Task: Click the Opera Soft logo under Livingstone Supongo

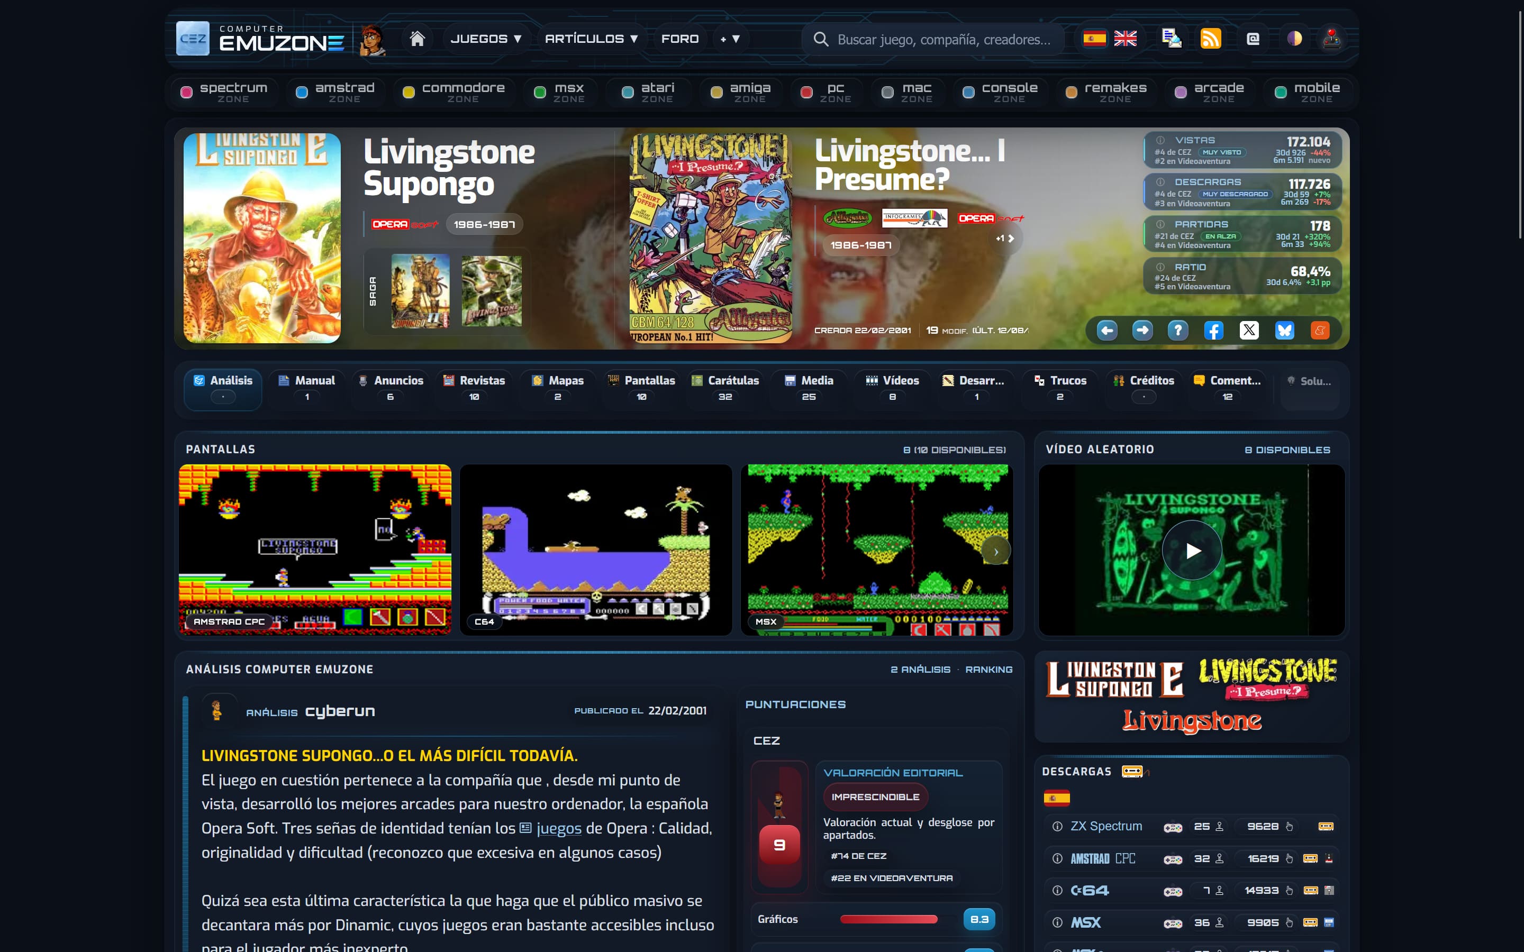Action: (404, 224)
